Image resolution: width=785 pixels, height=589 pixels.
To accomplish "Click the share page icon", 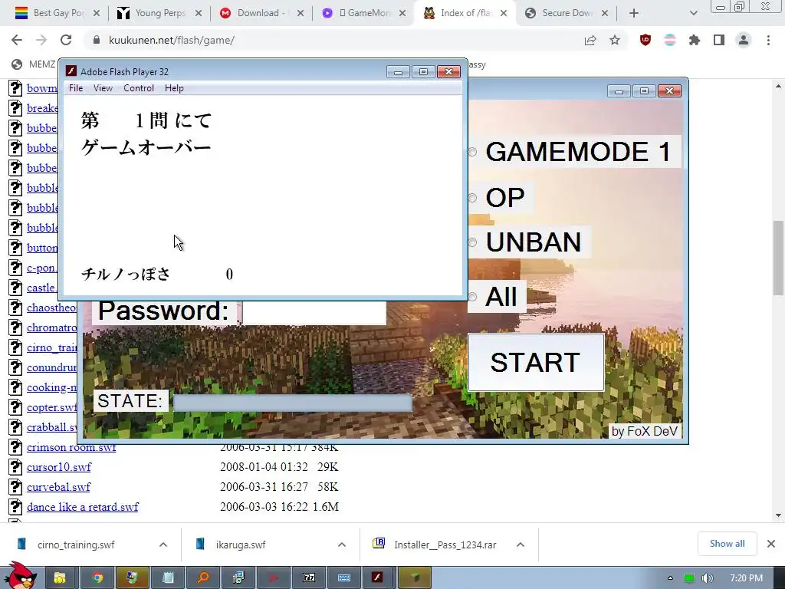I will click(590, 40).
